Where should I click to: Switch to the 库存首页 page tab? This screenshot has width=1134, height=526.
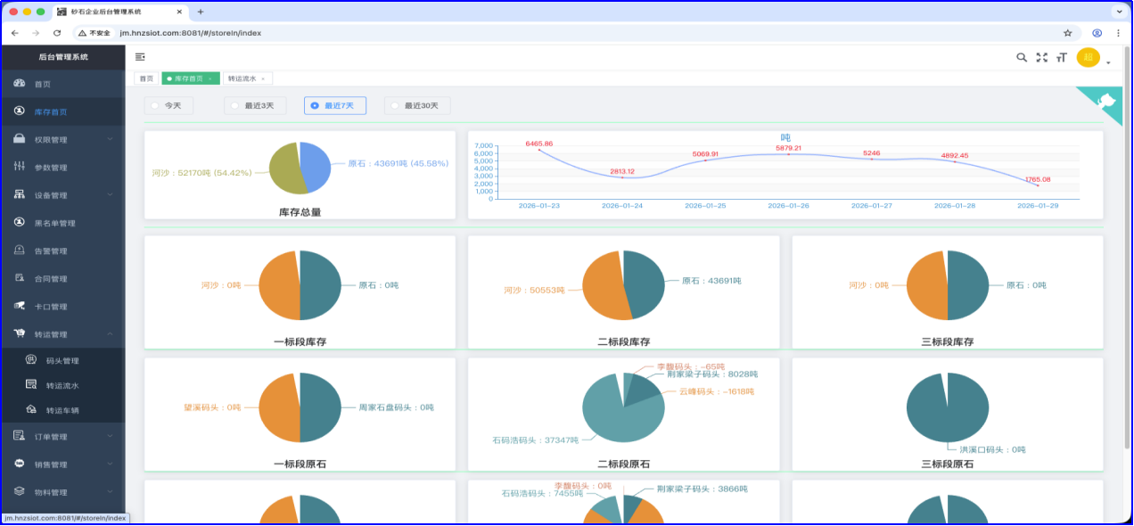[x=190, y=78]
